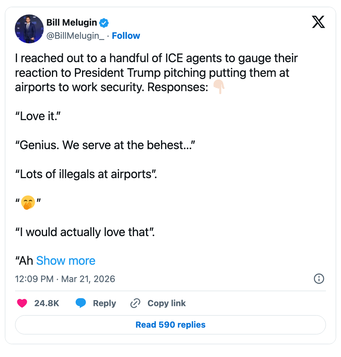The image size is (341, 357).
Task: Click the pointing-down hand emoji
Action: click(219, 87)
